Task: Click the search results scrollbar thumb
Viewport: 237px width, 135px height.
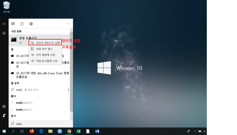Action: pyautogui.click(x=71, y=72)
